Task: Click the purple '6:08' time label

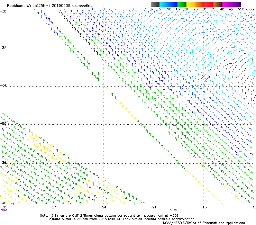Action: (x=173, y=210)
